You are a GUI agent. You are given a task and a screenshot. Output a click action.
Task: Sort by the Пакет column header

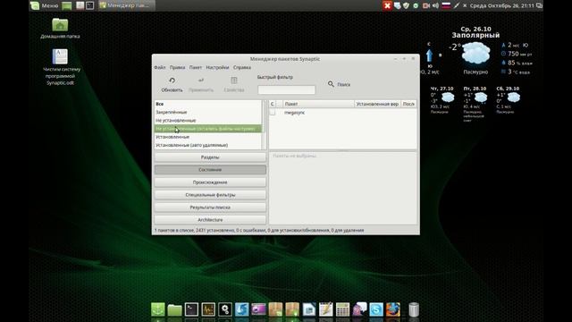(318, 104)
